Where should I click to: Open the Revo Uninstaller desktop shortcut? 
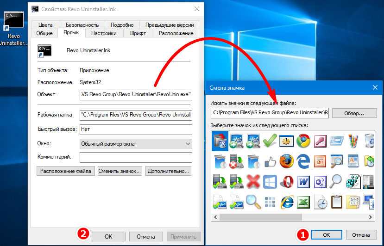13,29
